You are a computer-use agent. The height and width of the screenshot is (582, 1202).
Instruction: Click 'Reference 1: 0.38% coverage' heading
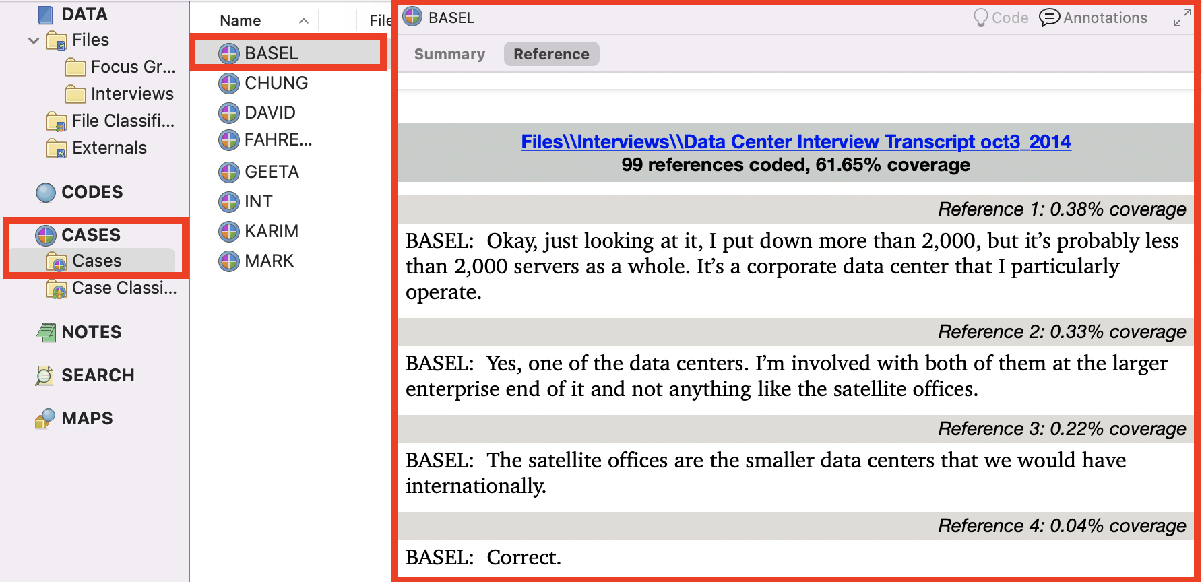pyautogui.click(x=1062, y=209)
